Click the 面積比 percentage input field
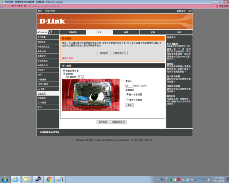 coord(129,86)
